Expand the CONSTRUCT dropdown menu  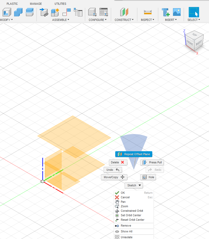(x=124, y=20)
